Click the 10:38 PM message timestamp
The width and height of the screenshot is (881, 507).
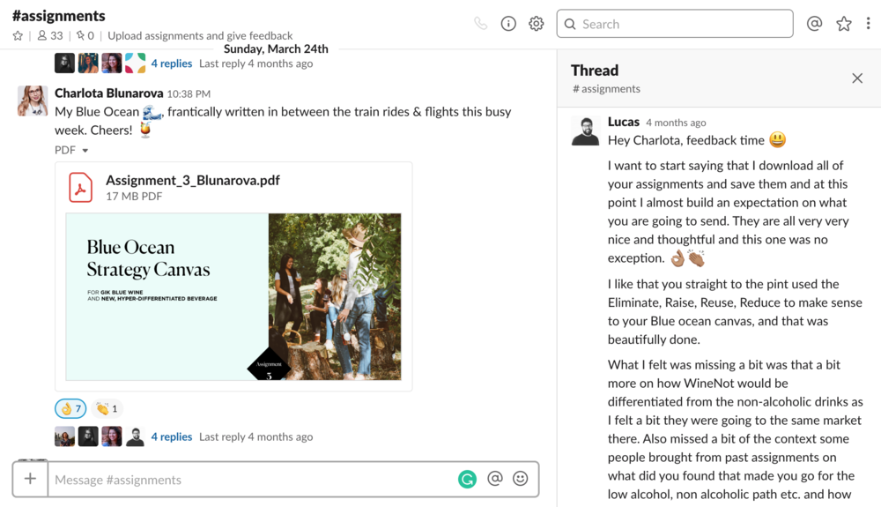189,93
